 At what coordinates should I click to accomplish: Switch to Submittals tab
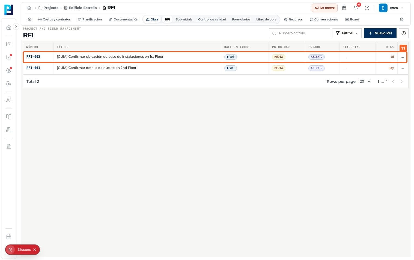tap(184, 19)
